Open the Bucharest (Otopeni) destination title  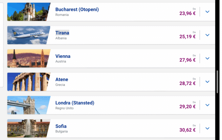(77, 9)
